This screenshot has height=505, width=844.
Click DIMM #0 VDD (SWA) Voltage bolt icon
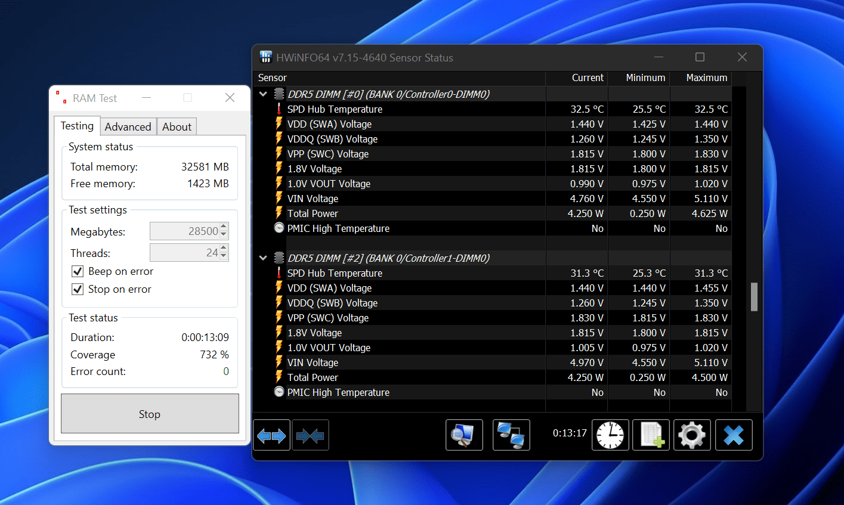[279, 123]
